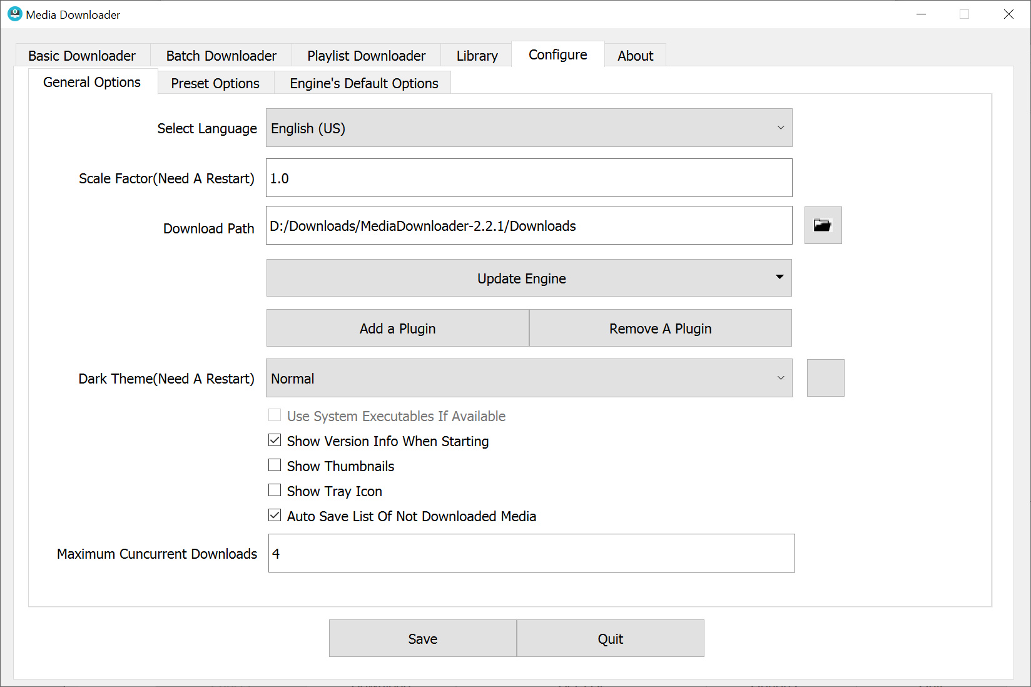The image size is (1031, 687).
Task: Click the Dark Theme(Need A Restart) label
Action: click(x=166, y=379)
